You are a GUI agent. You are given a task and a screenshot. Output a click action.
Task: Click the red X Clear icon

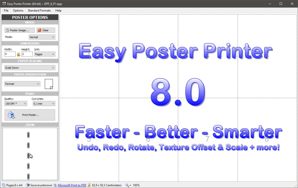pyautogui.click(x=39, y=30)
